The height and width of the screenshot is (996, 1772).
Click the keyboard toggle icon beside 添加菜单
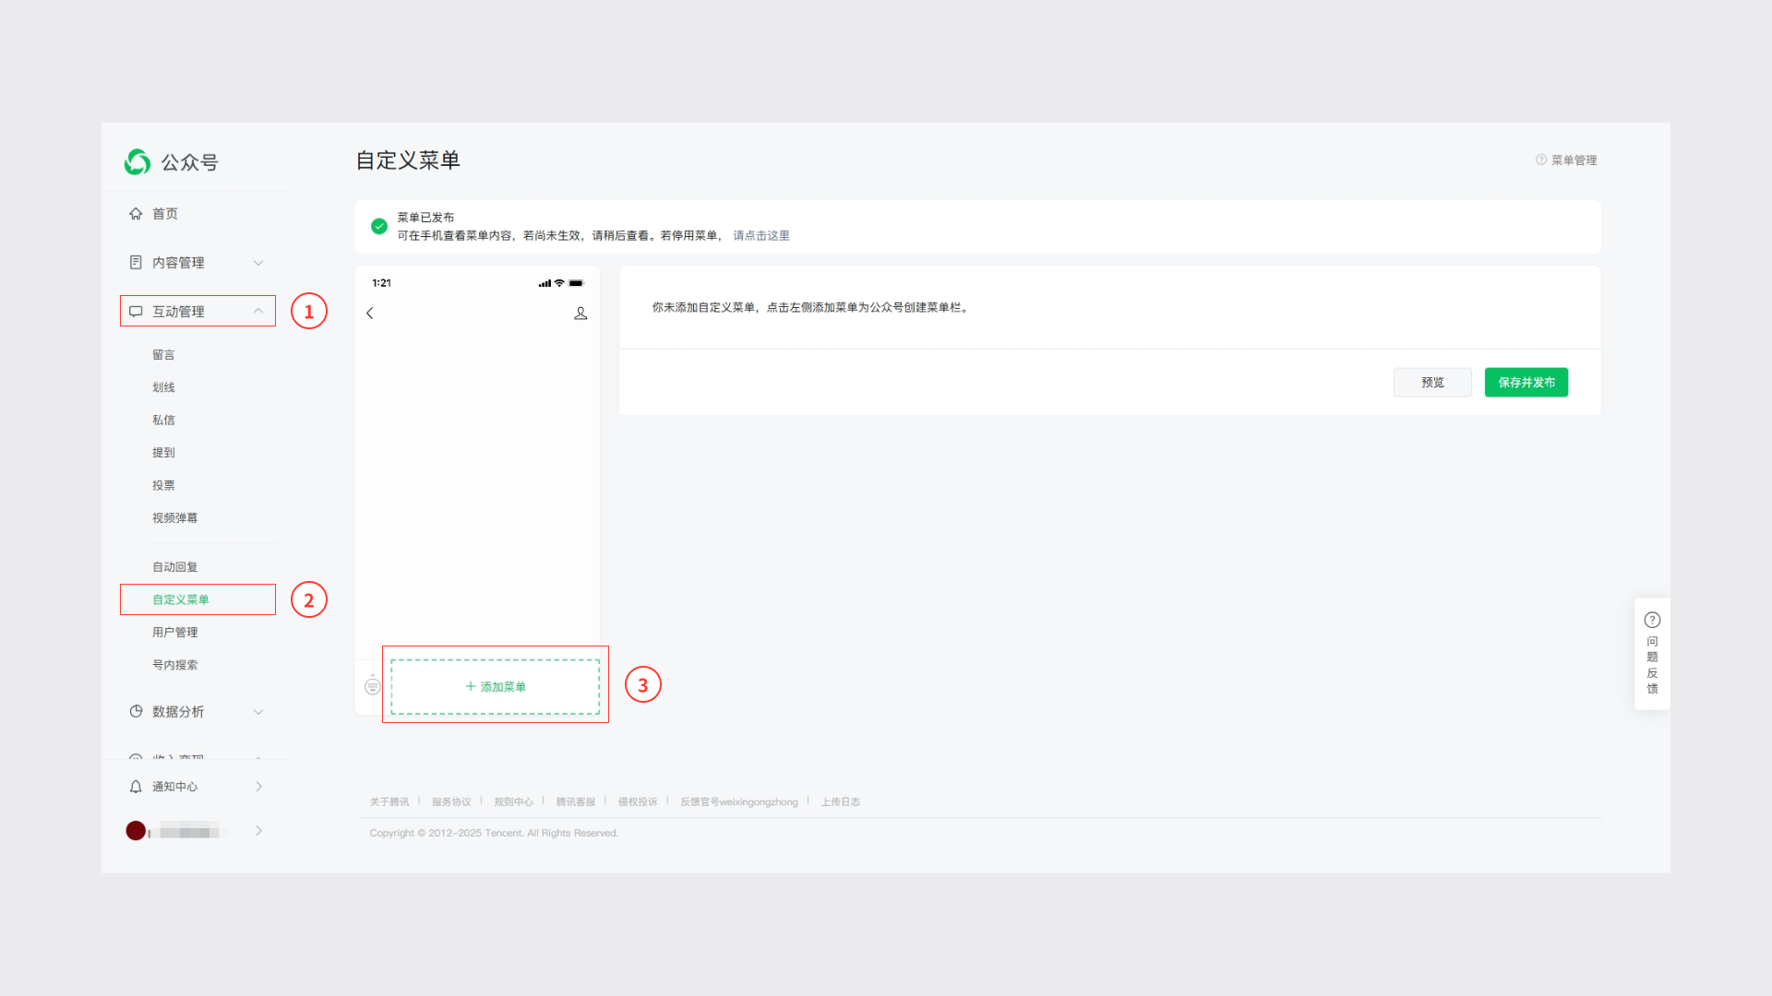[x=373, y=685]
